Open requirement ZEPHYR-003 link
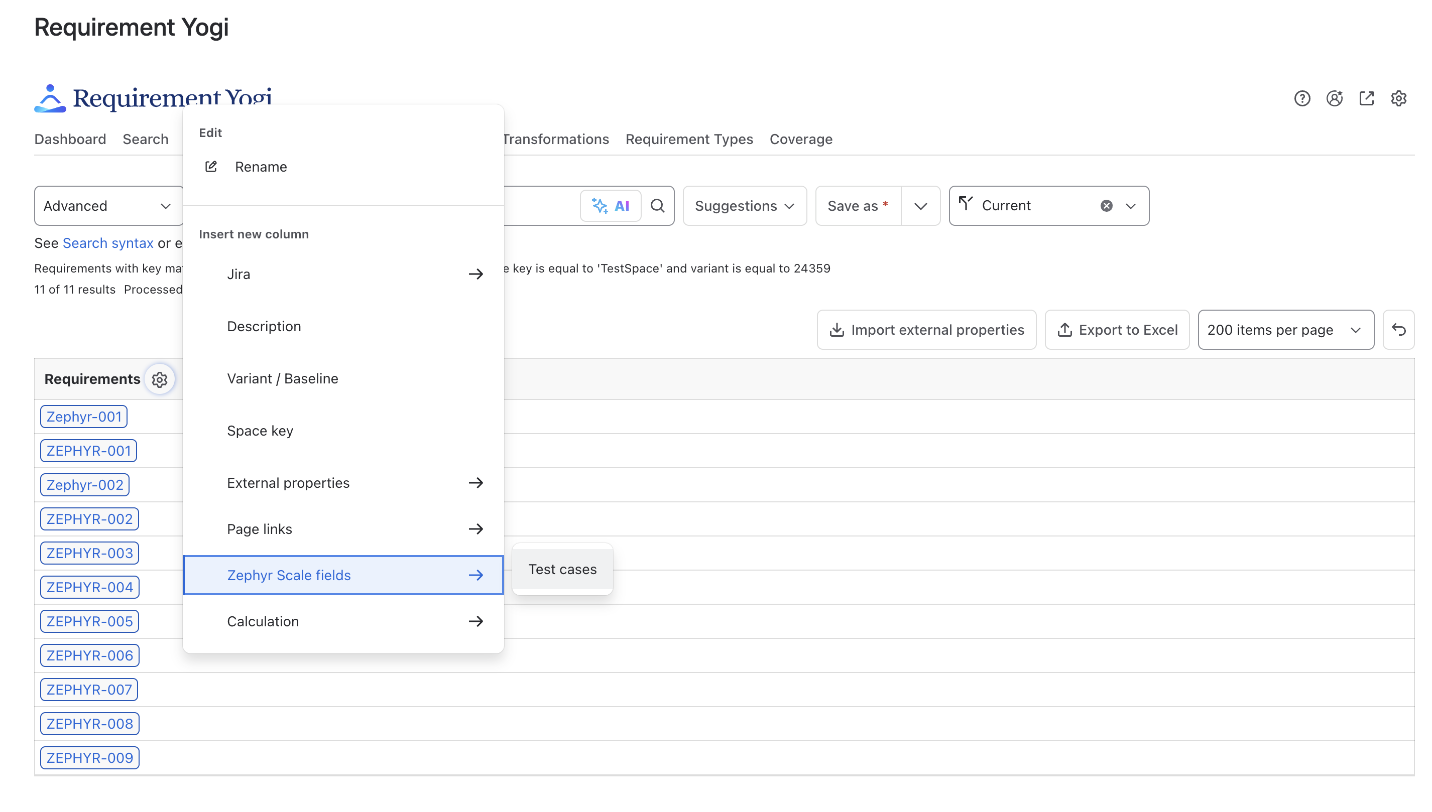The width and height of the screenshot is (1432, 812). pos(90,553)
